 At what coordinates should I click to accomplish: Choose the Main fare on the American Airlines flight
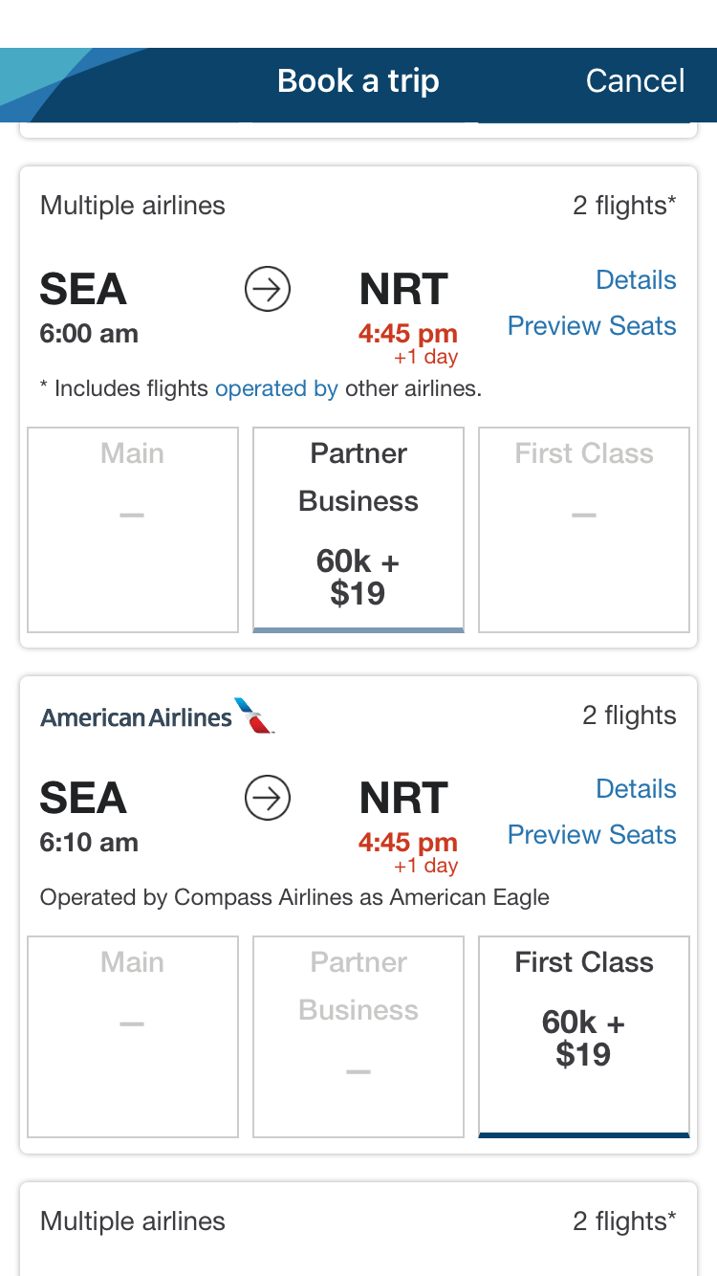(x=133, y=1037)
